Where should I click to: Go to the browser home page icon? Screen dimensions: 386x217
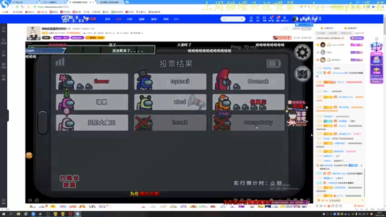tap(28, 7)
